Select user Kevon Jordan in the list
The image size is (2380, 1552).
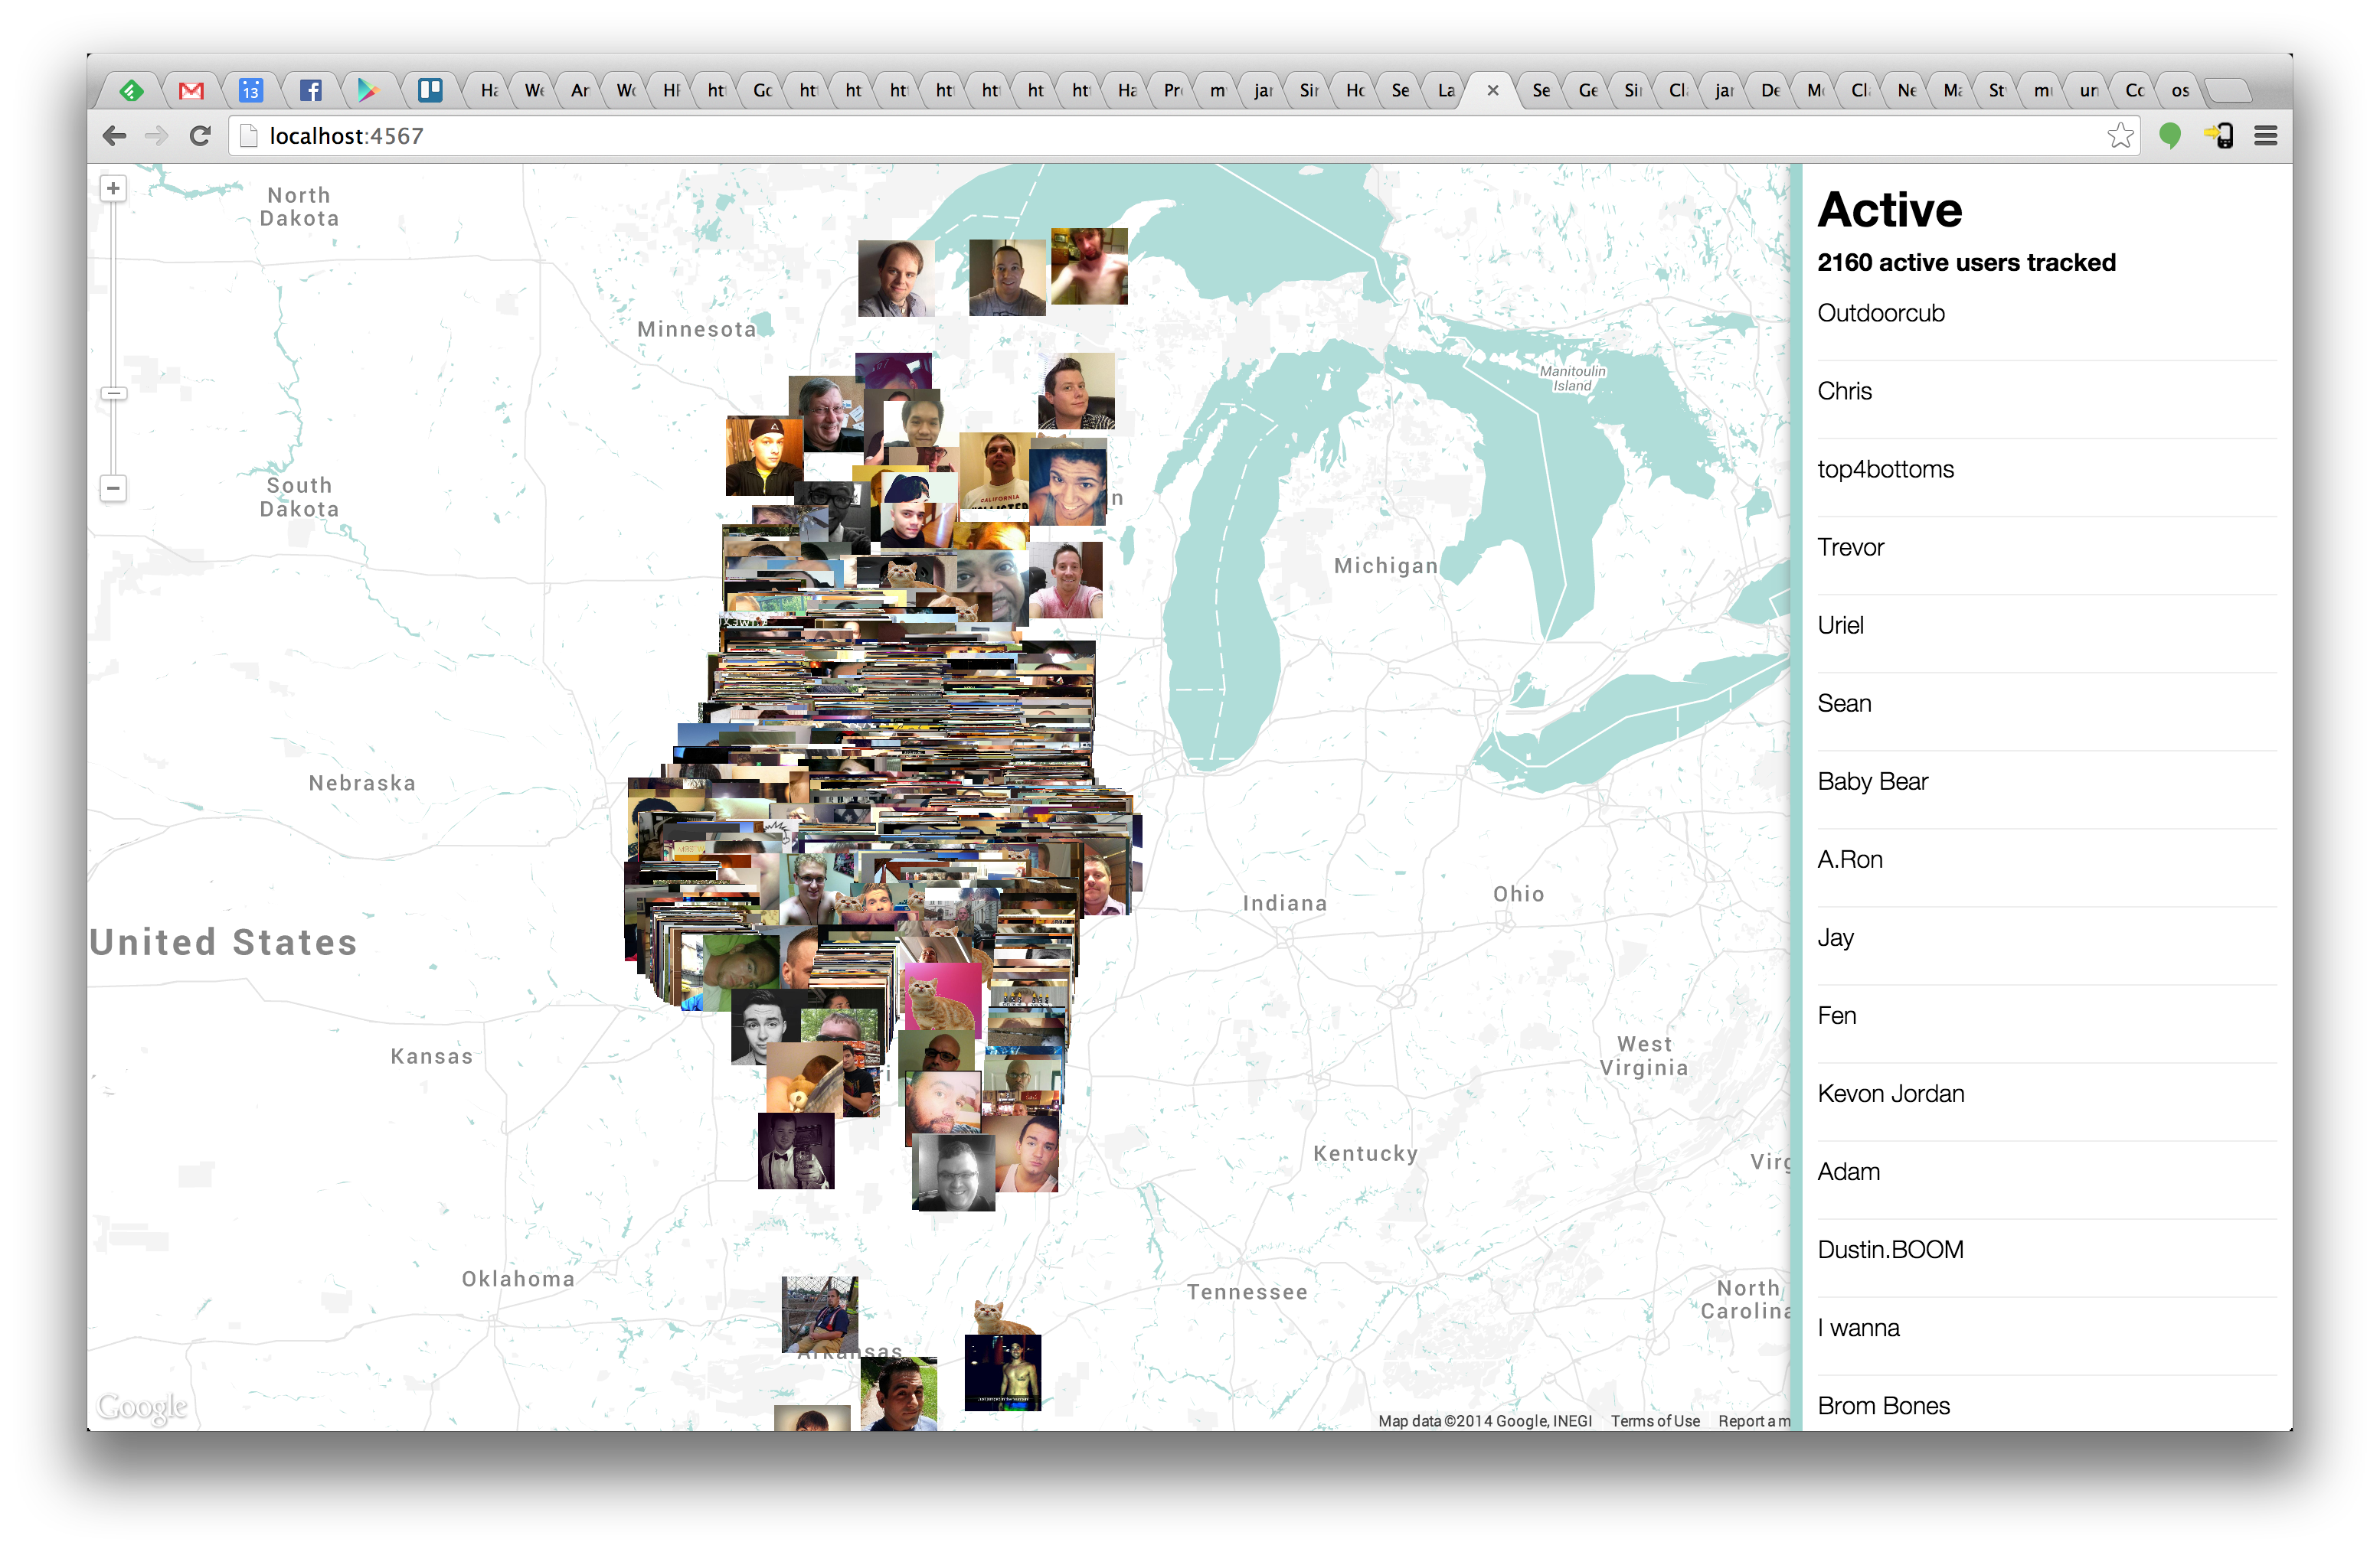point(1890,1094)
